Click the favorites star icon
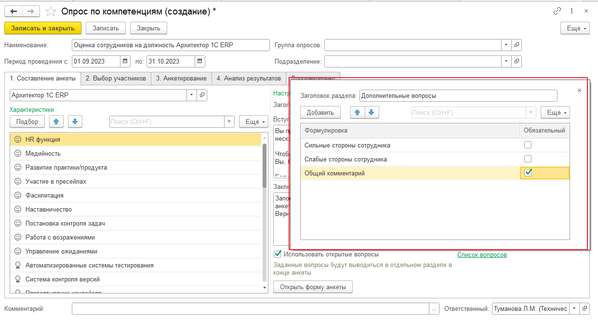This screenshot has width=598, height=320. [x=51, y=12]
